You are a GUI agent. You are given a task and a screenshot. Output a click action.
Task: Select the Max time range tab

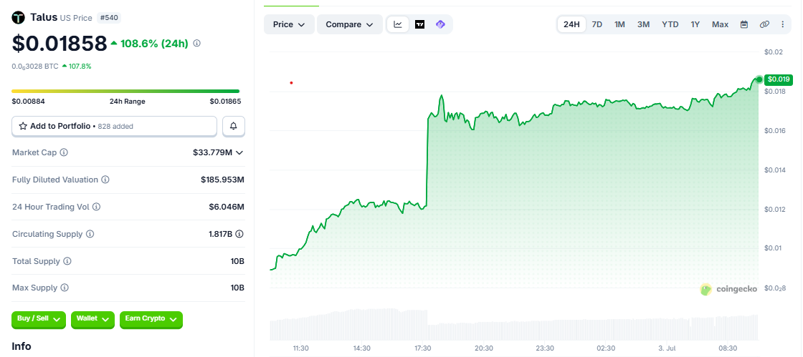[x=720, y=24]
